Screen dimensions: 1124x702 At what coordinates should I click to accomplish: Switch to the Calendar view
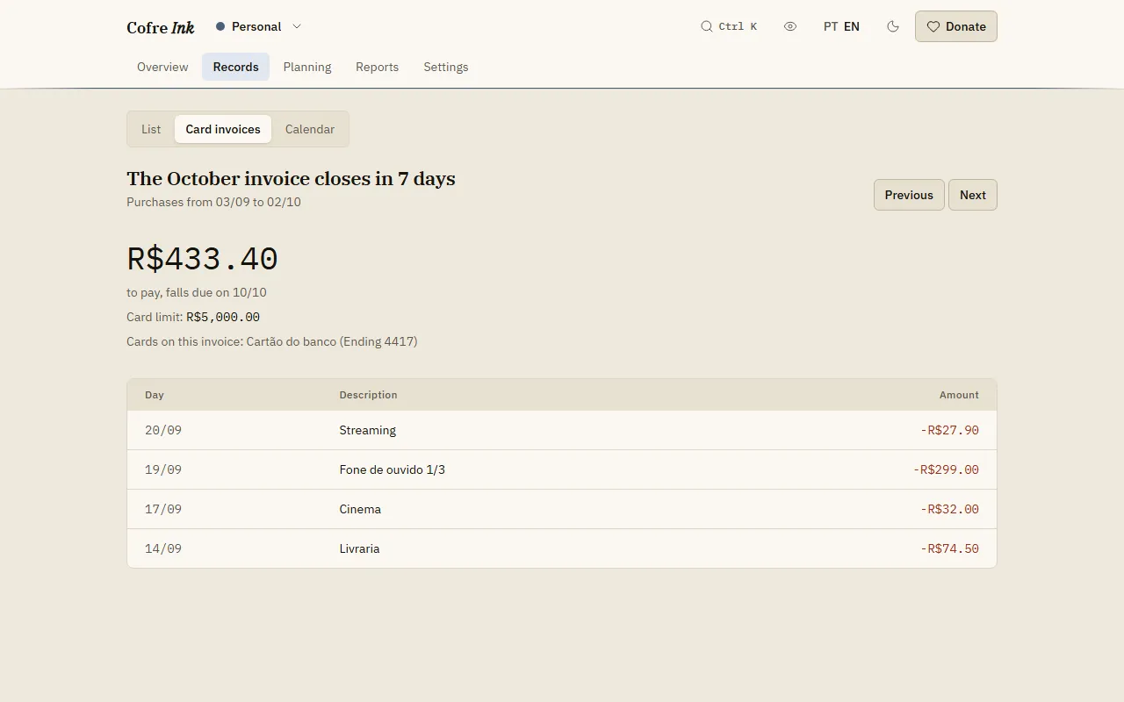310,129
